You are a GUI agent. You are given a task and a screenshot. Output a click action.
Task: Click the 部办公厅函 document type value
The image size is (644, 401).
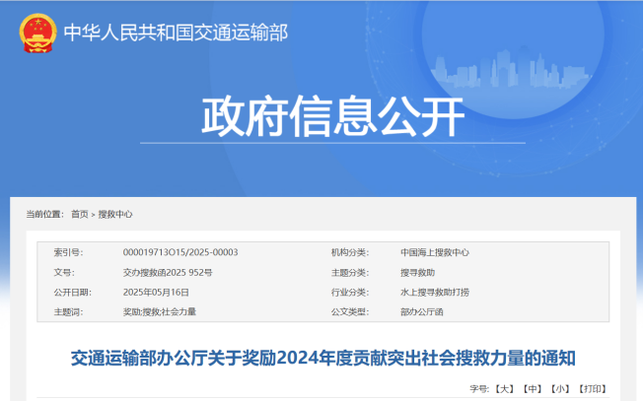coord(423,311)
